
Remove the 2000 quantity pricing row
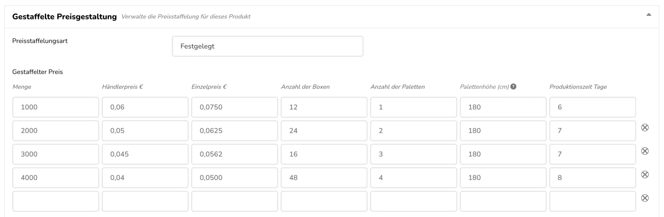point(645,128)
